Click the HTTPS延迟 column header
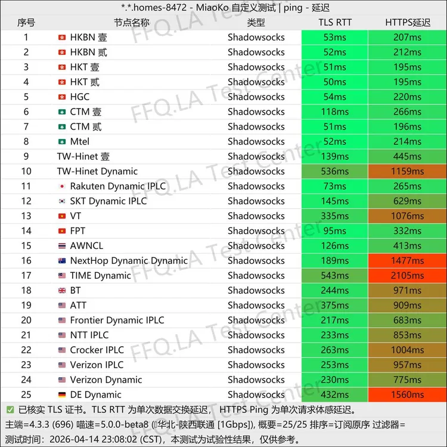The height and width of the screenshot is (447, 447). 408,23
